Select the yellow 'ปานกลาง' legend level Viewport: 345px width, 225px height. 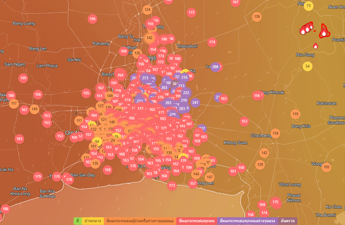point(93,221)
